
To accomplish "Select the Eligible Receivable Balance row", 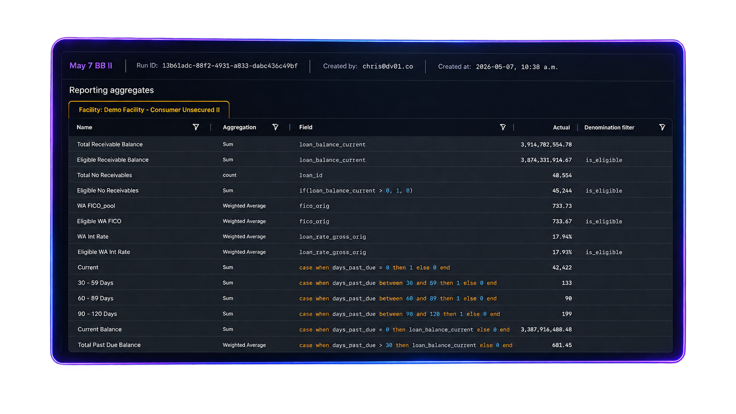I will [370, 160].
